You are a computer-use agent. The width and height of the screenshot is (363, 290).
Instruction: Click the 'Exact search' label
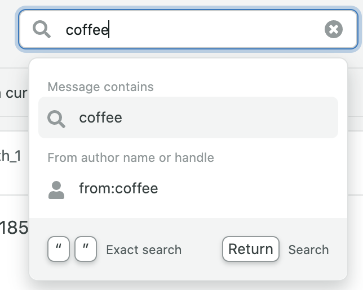pyautogui.click(x=144, y=250)
